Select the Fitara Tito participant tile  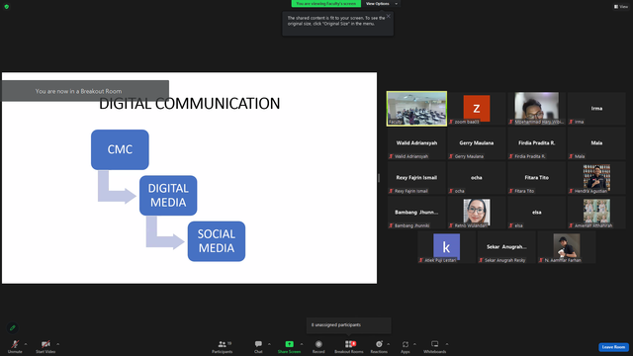click(536, 178)
